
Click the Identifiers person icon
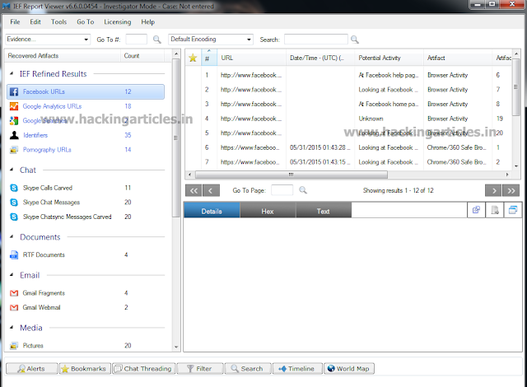pos(14,135)
